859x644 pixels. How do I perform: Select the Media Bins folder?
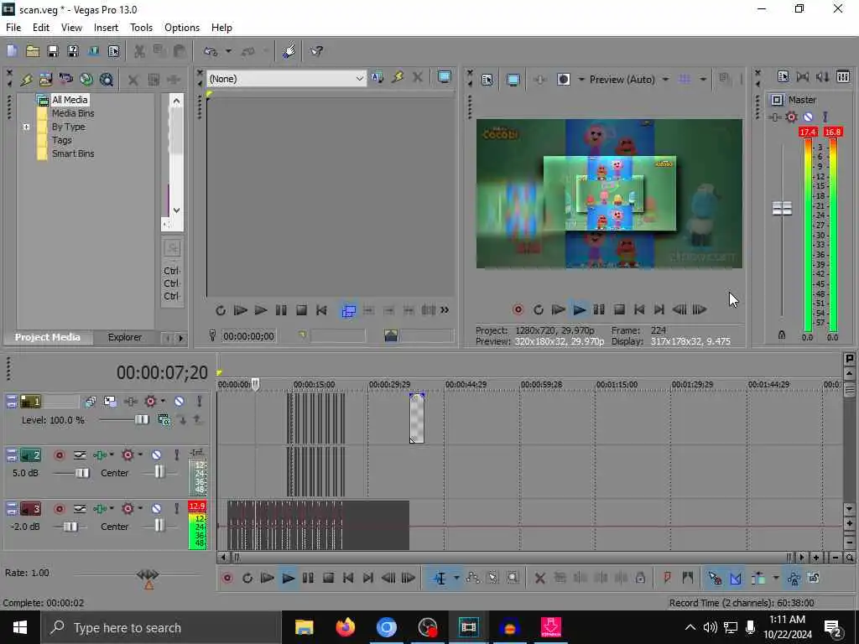[x=73, y=113]
